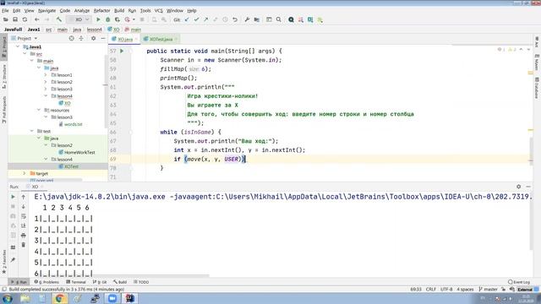Click the Rollback/undo arrow icon
This screenshot has width=541, height=304.
tap(235, 19)
